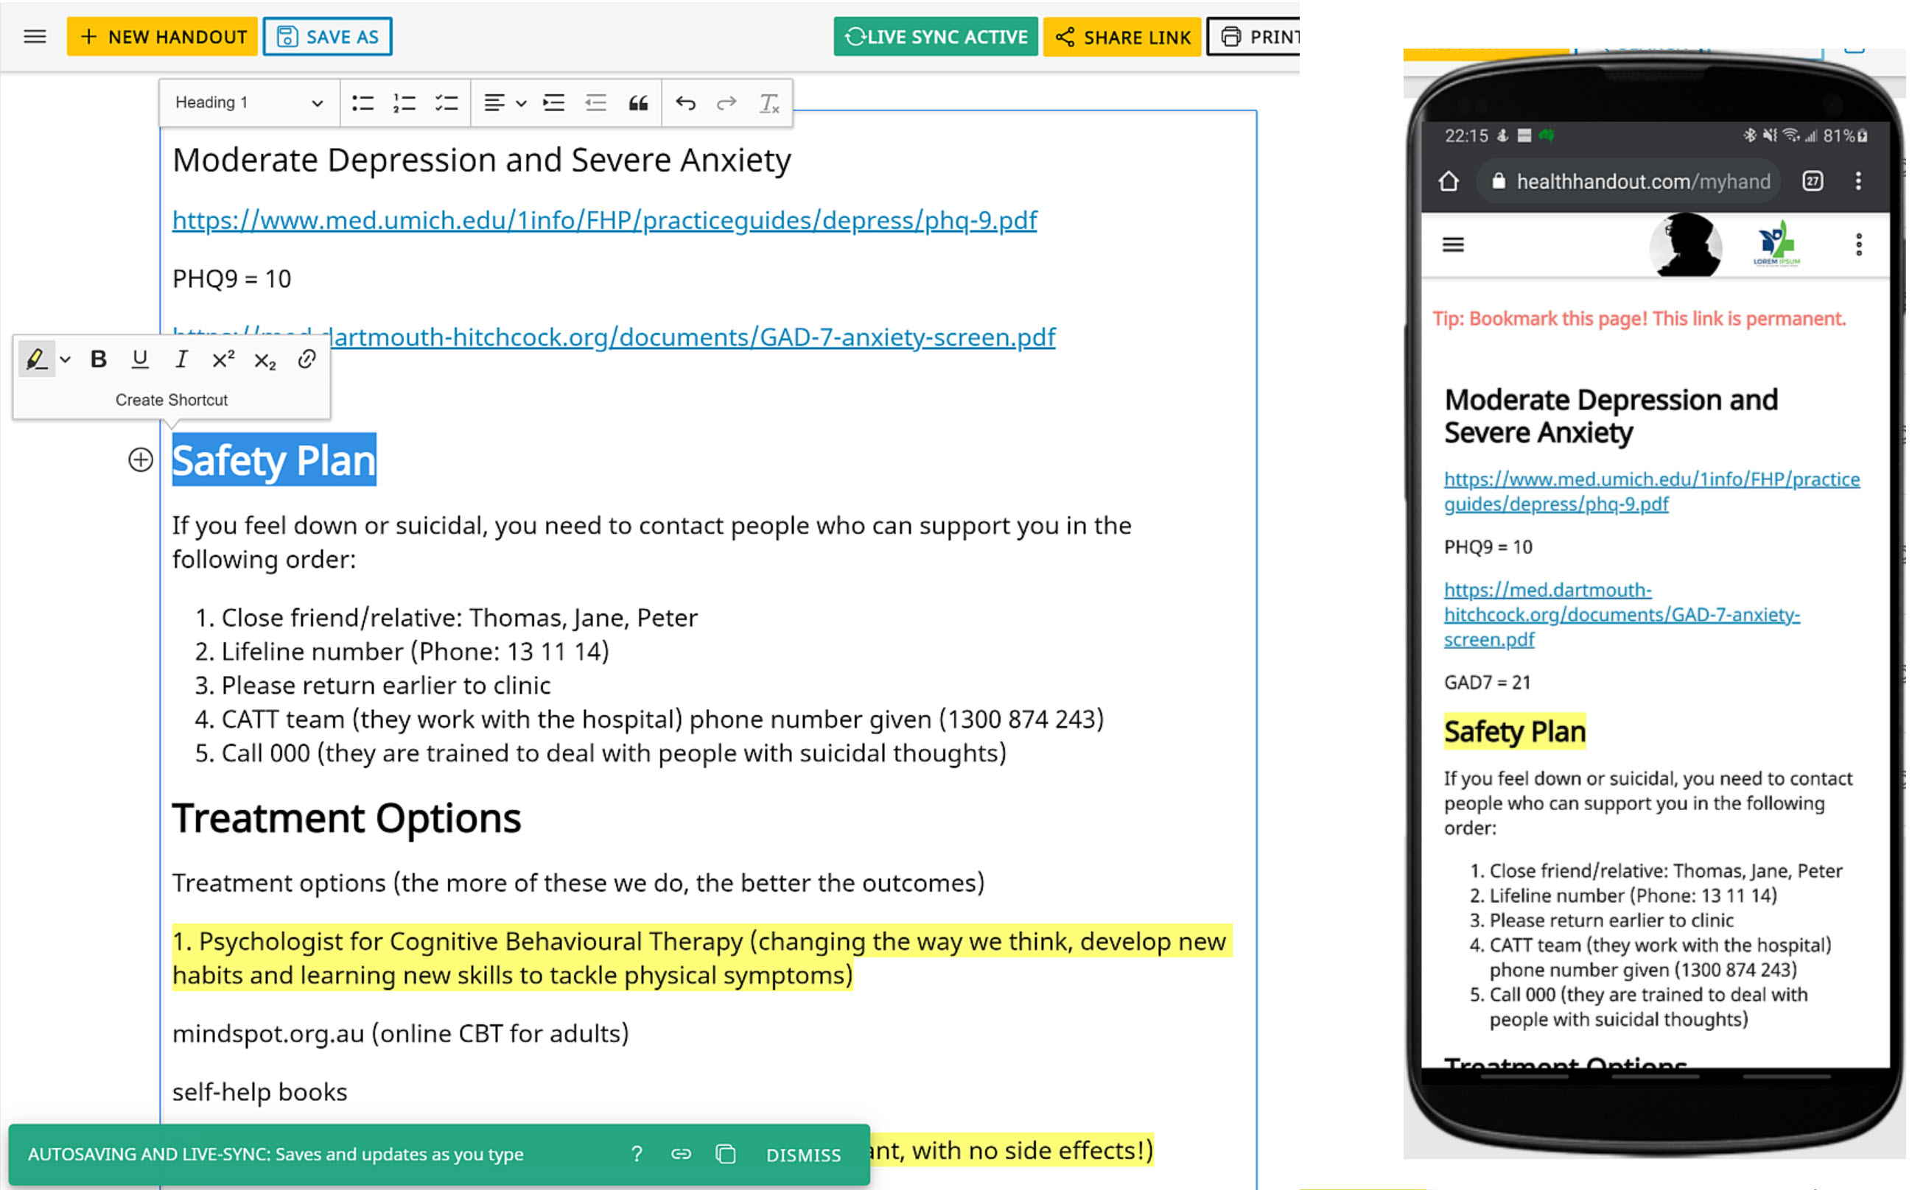Click the link icon in autosave banner
The width and height of the screenshot is (1912, 1190).
[x=680, y=1155]
